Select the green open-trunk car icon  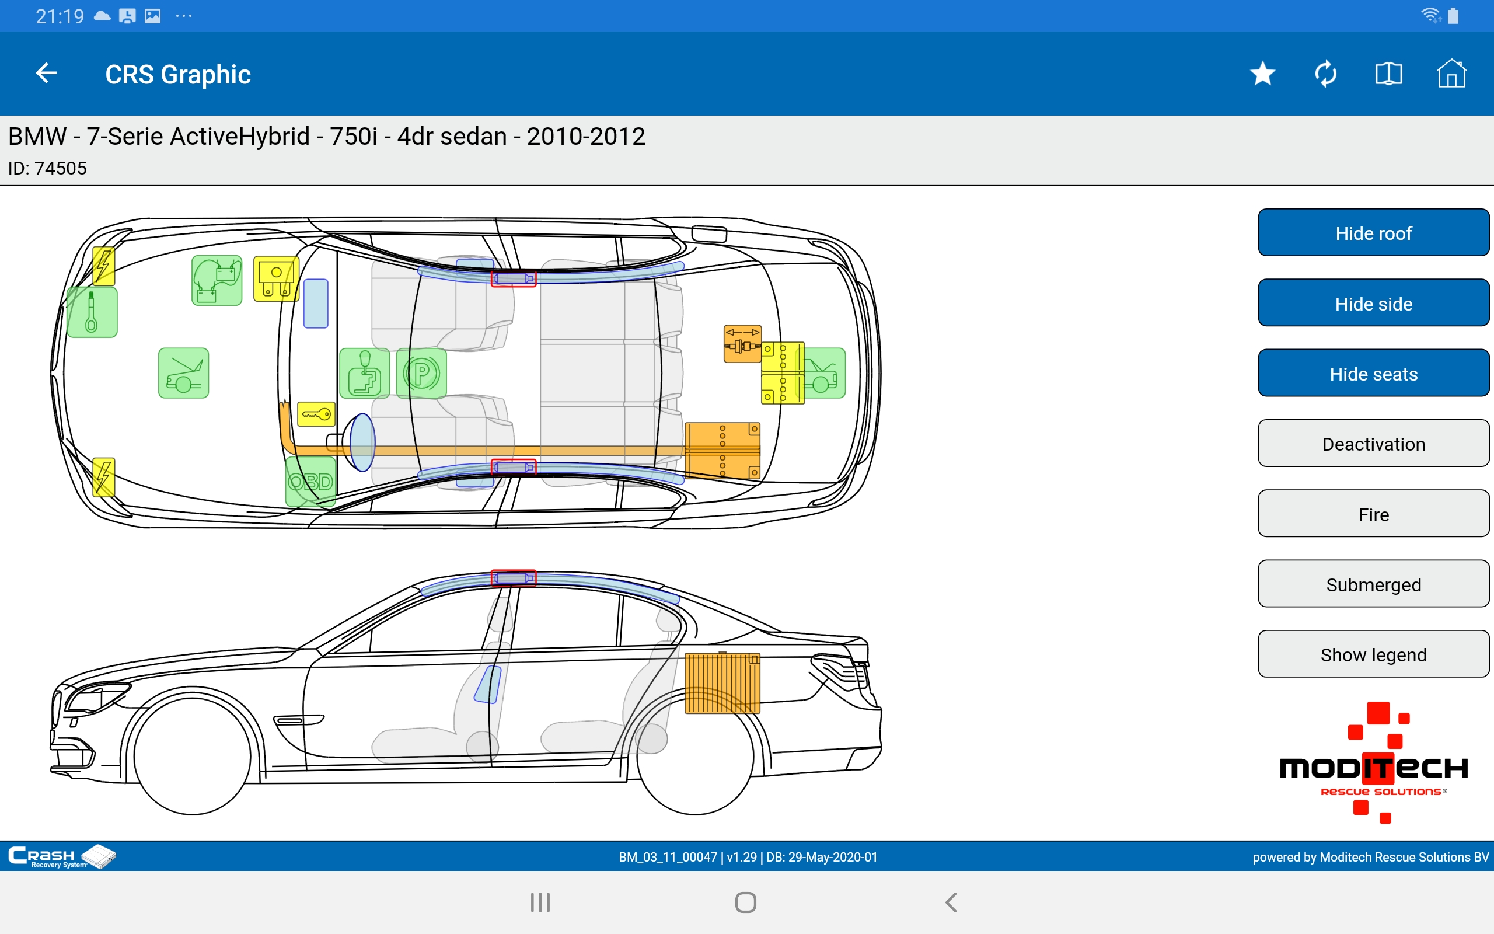pyautogui.click(x=825, y=373)
